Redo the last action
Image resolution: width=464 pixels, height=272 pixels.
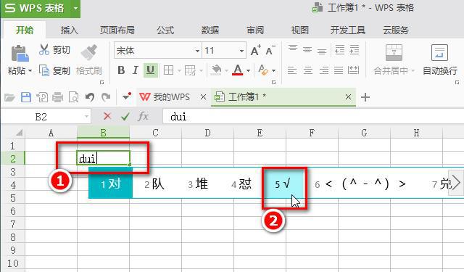coord(106,97)
